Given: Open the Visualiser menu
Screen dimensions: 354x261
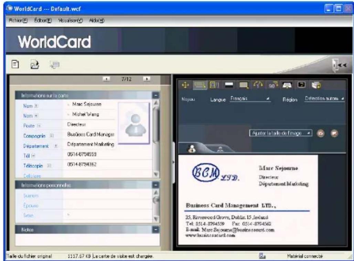Looking at the screenshot, I should click(x=71, y=21).
